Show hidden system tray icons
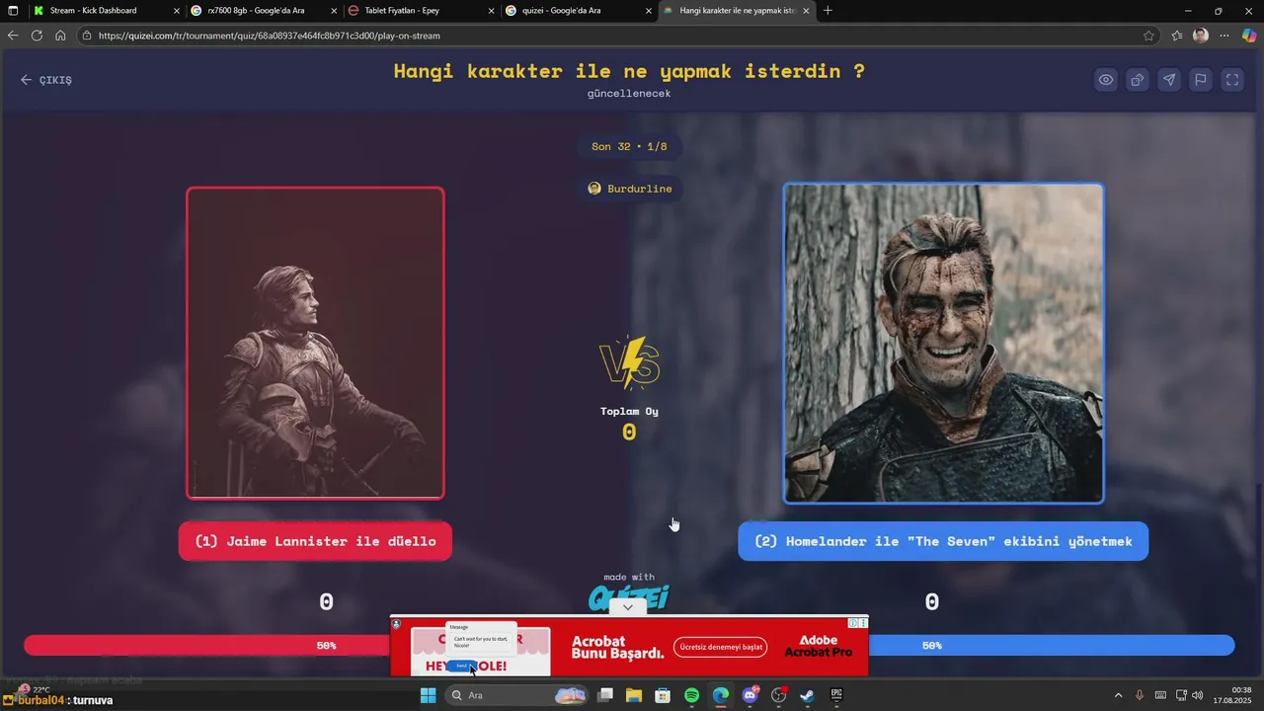 coord(1118,695)
